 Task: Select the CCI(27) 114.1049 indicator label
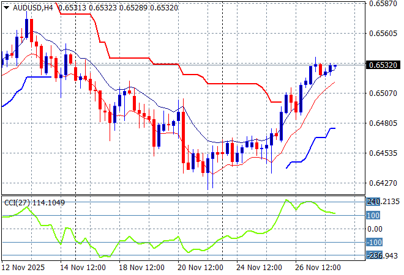(34, 203)
